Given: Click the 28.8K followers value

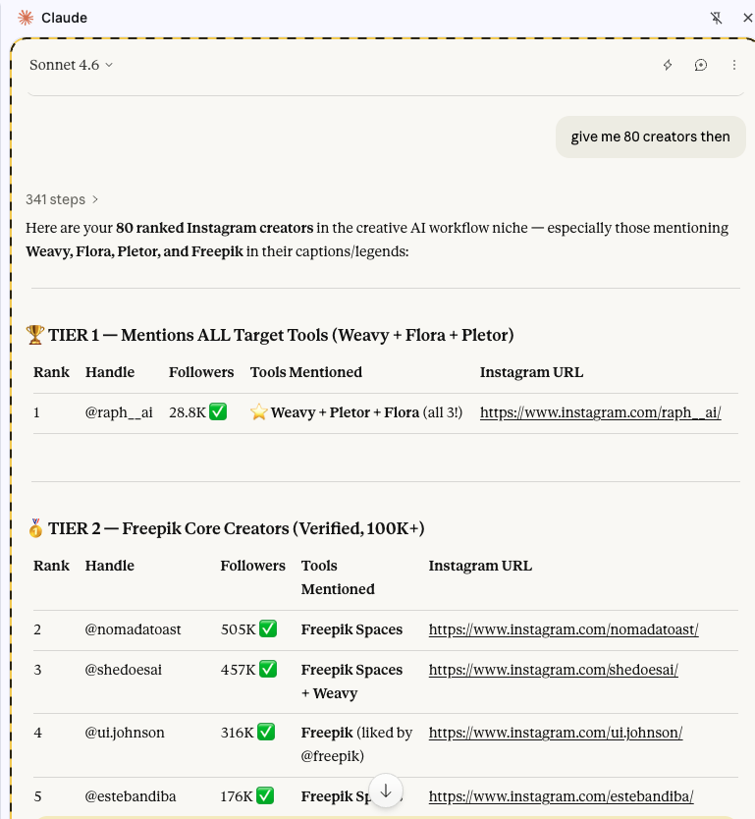Looking at the screenshot, I should click(x=188, y=412).
